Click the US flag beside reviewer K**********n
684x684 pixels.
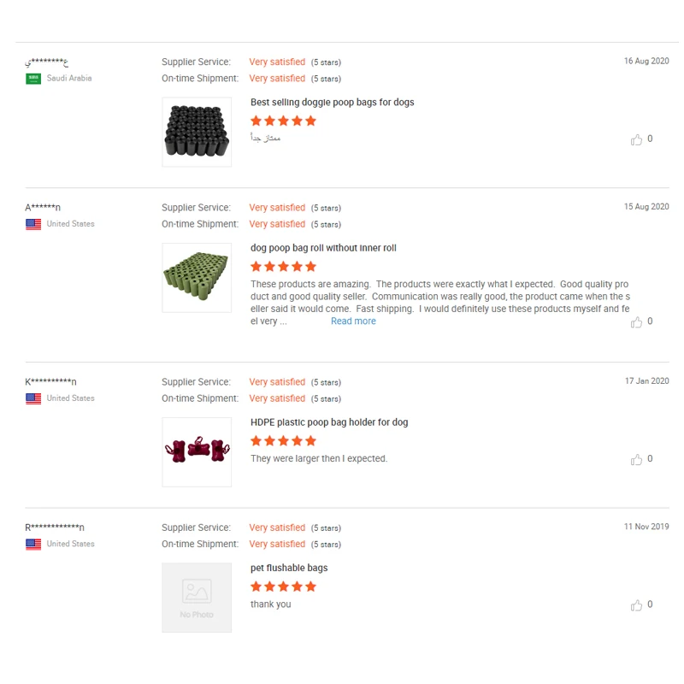pos(33,398)
